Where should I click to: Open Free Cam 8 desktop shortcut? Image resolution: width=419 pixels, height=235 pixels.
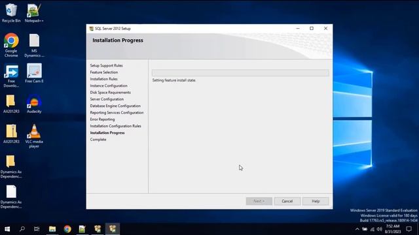point(34,73)
